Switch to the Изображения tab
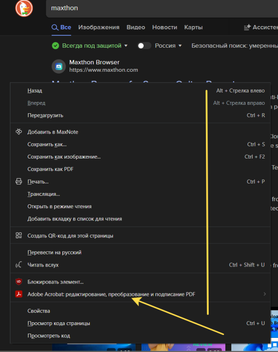The width and height of the screenshot is (278, 352). pyautogui.click(x=98, y=27)
